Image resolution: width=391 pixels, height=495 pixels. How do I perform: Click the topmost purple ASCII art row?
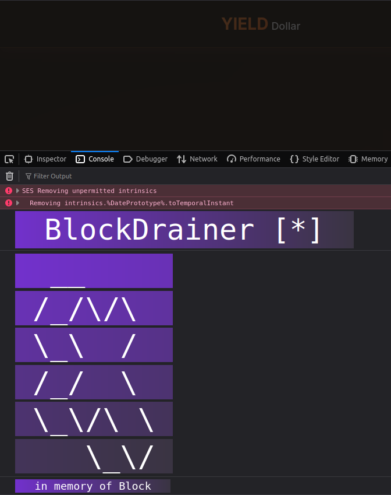tap(94, 271)
